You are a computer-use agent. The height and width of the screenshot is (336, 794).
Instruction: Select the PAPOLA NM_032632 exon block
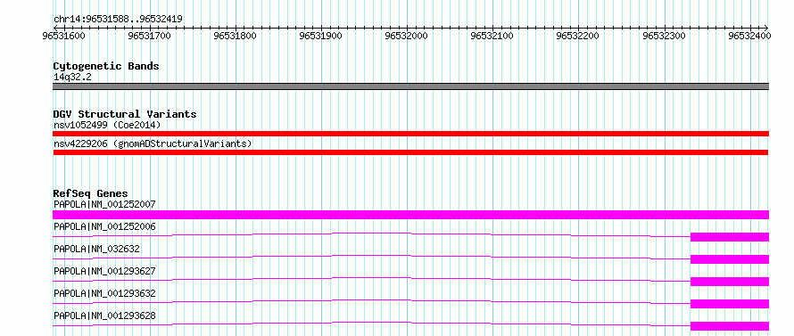pyautogui.click(x=730, y=259)
